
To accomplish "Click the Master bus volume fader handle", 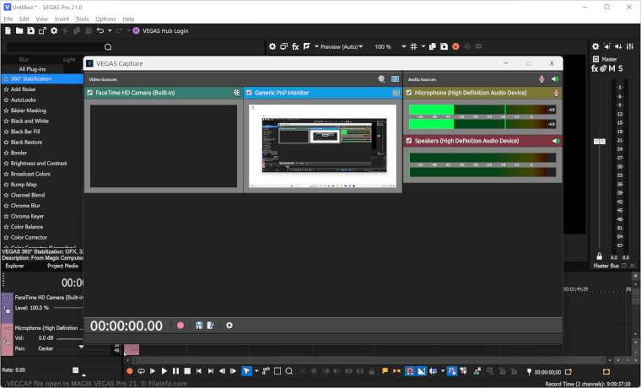I will (x=600, y=142).
